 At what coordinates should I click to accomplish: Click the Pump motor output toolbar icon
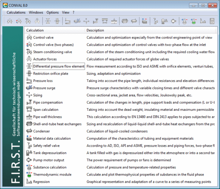coord(173,21)
